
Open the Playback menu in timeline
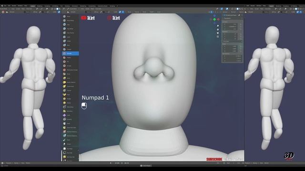[9, 163]
